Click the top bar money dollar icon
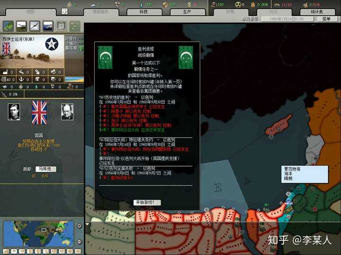This screenshot has width=341, height=255. click(x=189, y=5)
